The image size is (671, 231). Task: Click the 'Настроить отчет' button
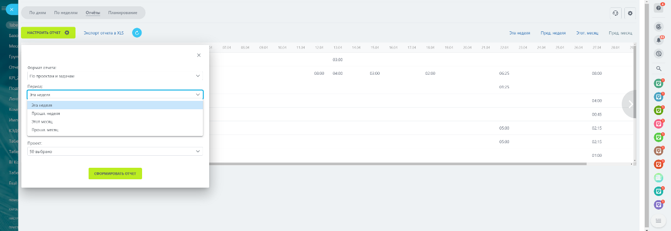(48, 33)
